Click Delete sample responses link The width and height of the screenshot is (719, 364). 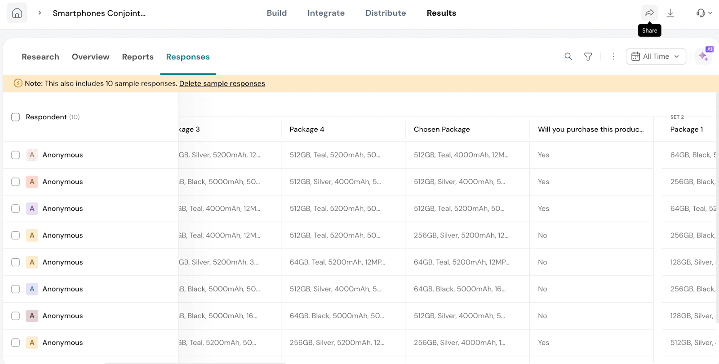click(x=222, y=83)
